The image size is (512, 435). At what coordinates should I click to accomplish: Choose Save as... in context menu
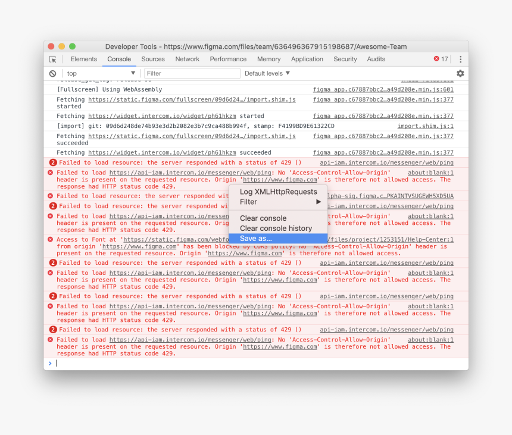click(x=278, y=239)
